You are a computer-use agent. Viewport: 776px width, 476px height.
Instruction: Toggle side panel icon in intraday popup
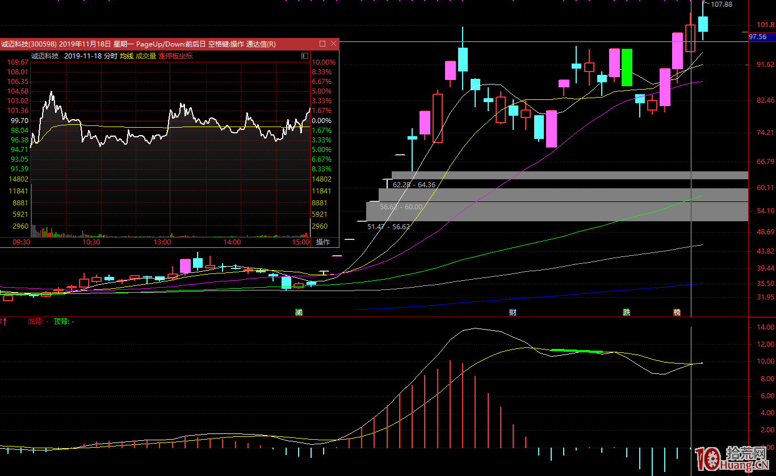click(x=305, y=56)
